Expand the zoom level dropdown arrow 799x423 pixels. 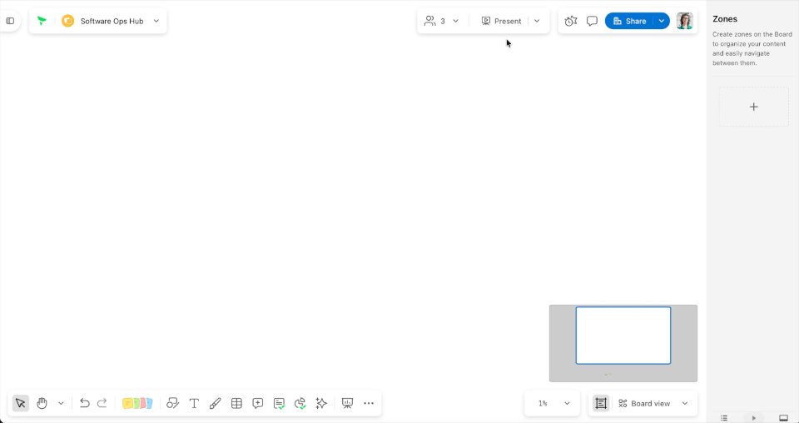coord(567,403)
